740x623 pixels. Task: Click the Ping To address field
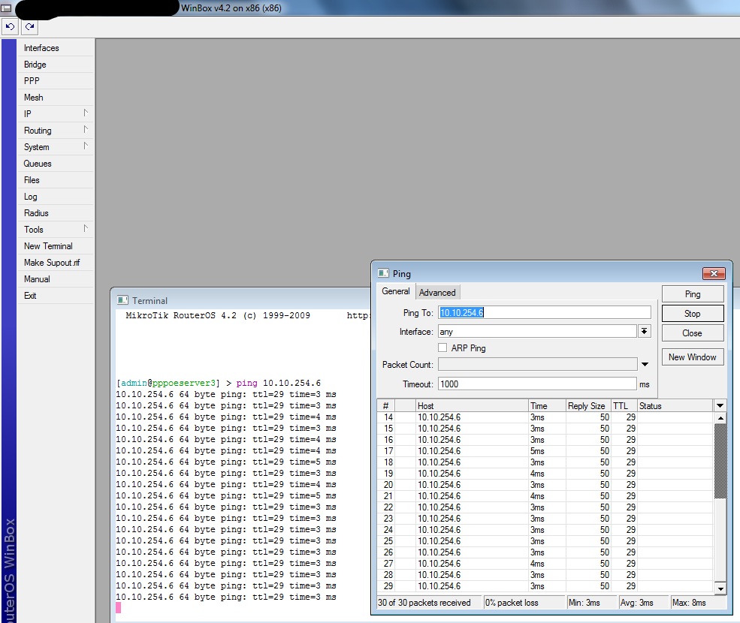545,312
